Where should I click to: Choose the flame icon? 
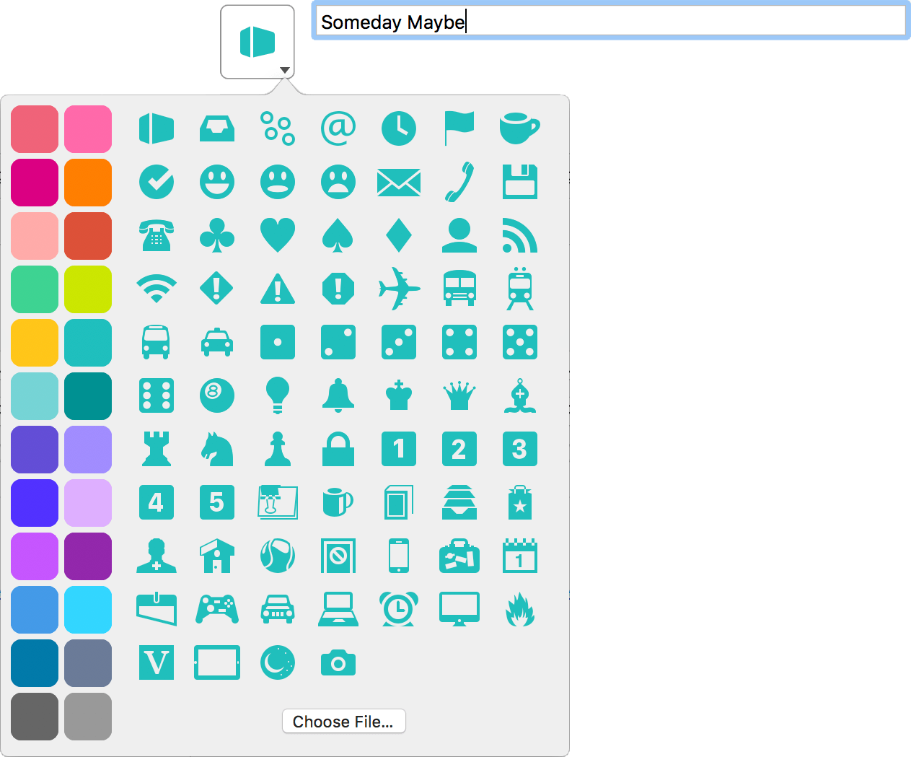coord(520,608)
